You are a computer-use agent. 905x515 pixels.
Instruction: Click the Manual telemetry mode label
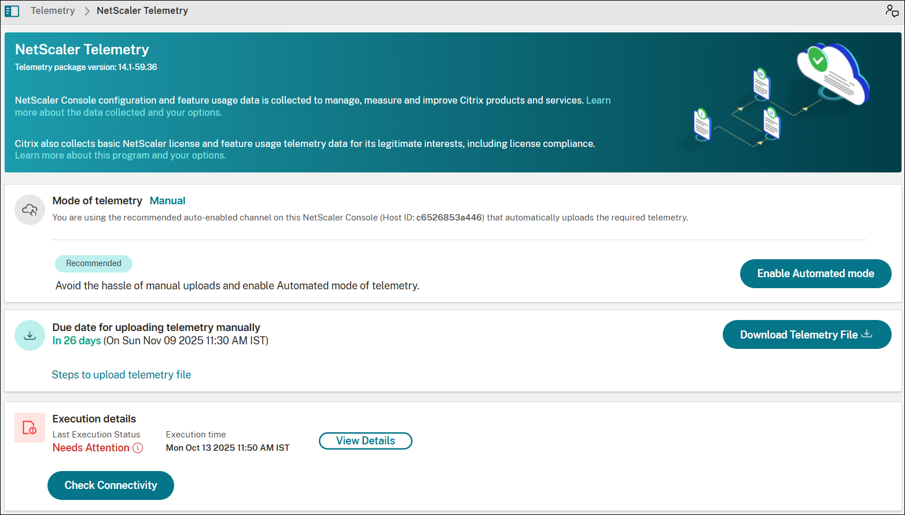click(x=167, y=201)
